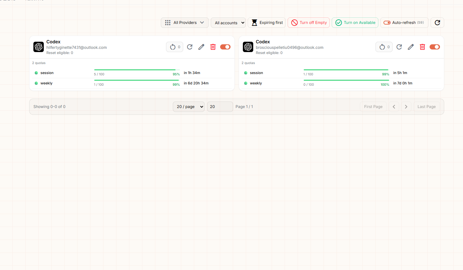Click reset counter icon on brosciouspelletiu0496 card

pos(384,47)
